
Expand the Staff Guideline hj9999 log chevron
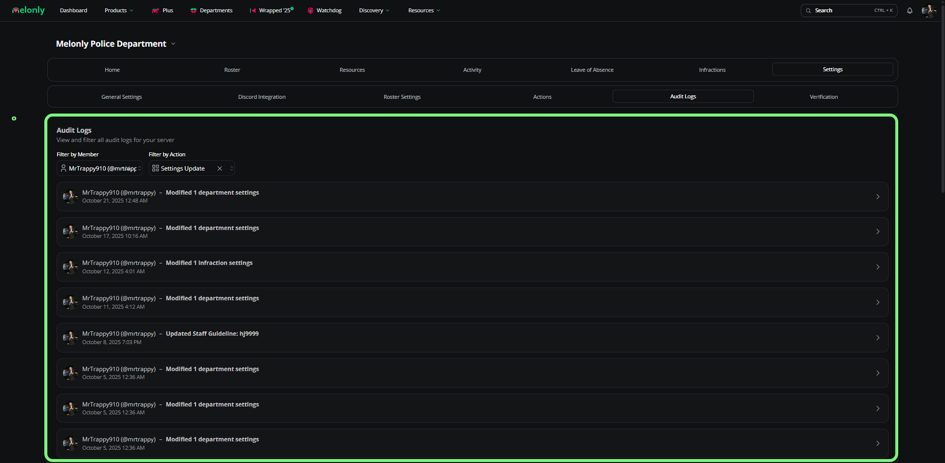(x=878, y=338)
